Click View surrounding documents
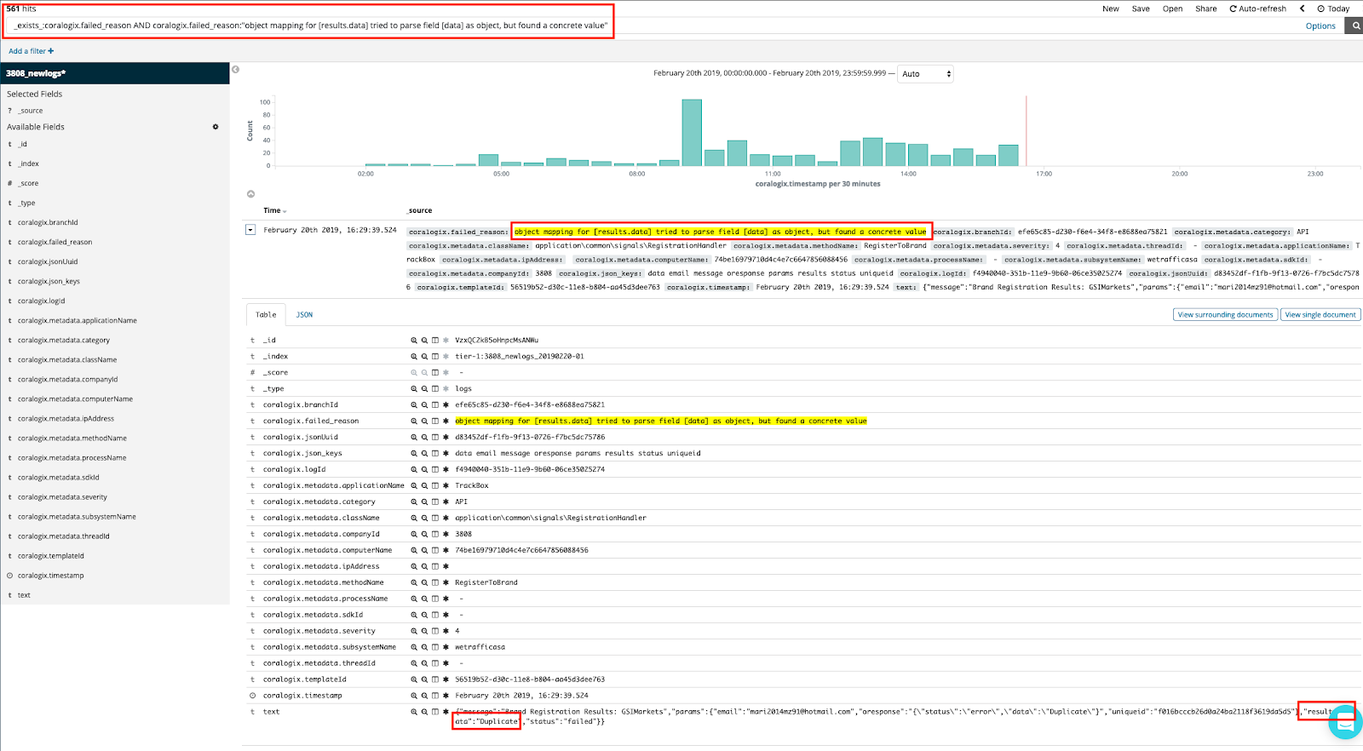1363x751 pixels. (1225, 315)
